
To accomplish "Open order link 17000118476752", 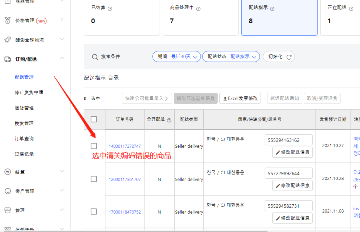I will click(125, 212).
